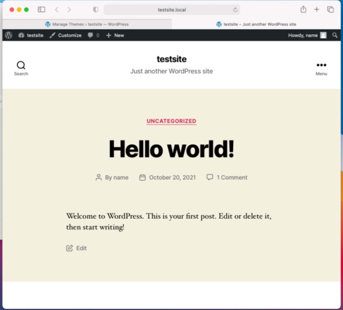Open the Hello world! post title
The height and width of the screenshot is (310, 343).
pyautogui.click(x=171, y=149)
